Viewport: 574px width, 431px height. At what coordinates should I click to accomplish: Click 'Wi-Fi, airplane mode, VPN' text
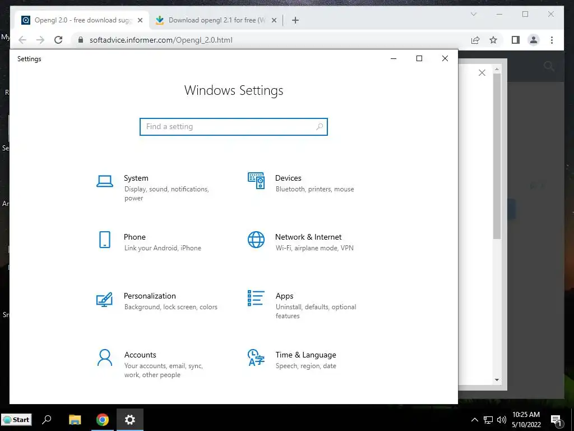pos(314,248)
